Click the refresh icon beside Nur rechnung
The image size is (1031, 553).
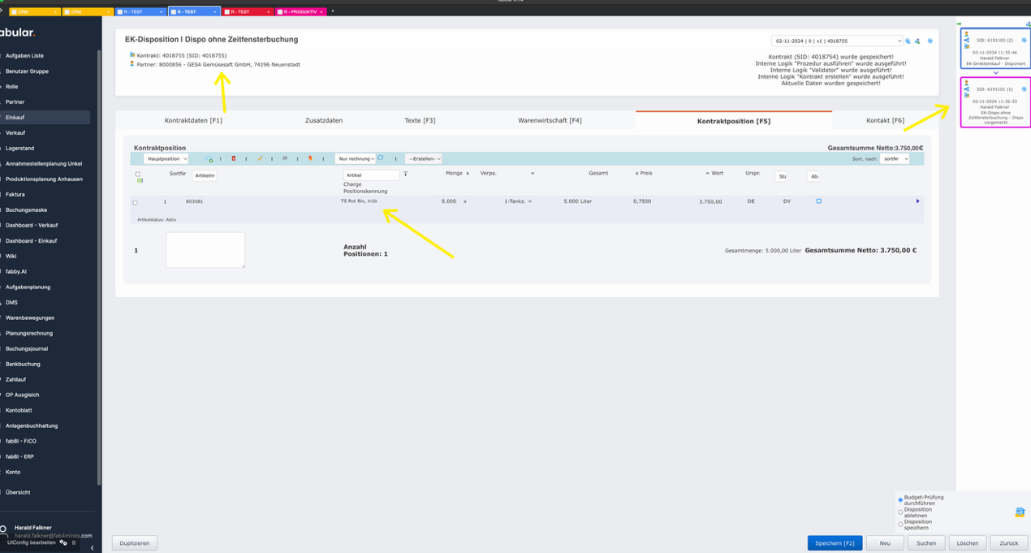point(381,158)
